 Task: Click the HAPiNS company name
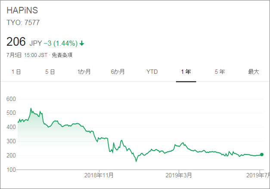tap(22, 10)
